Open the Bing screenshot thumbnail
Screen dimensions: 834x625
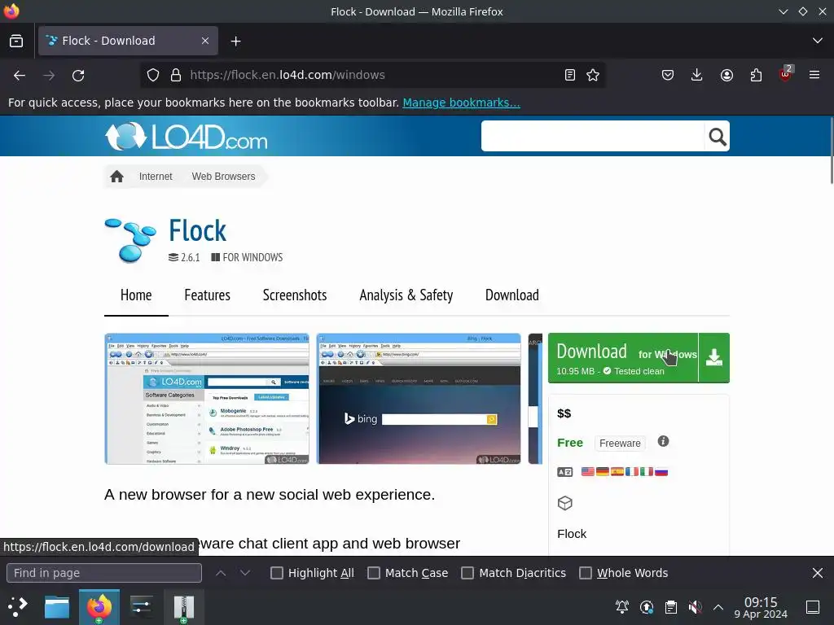(419, 399)
